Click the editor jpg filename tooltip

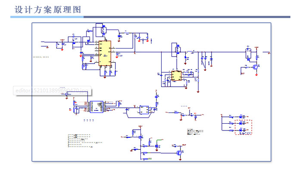click(x=51, y=91)
